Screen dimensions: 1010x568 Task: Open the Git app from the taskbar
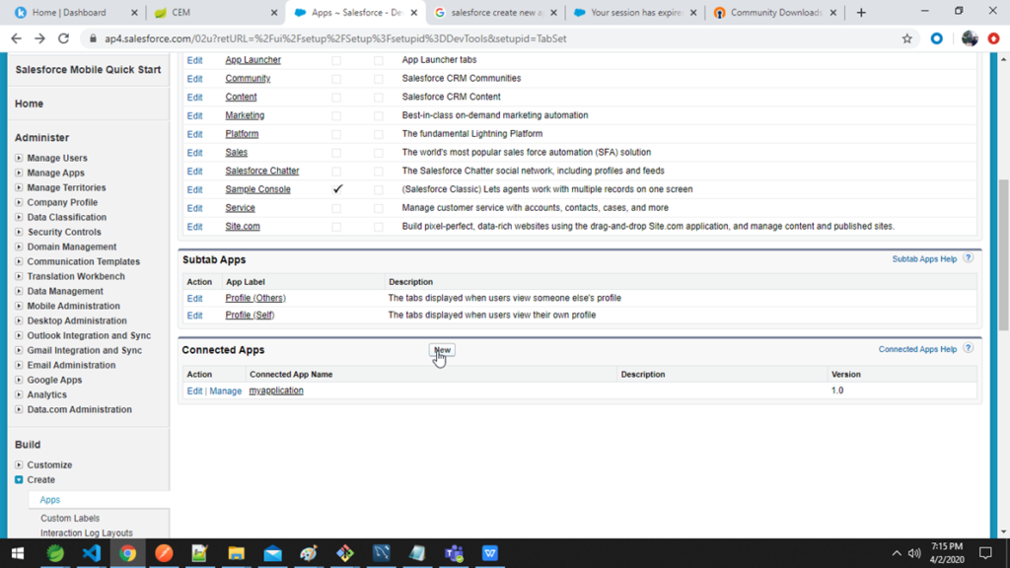344,553
